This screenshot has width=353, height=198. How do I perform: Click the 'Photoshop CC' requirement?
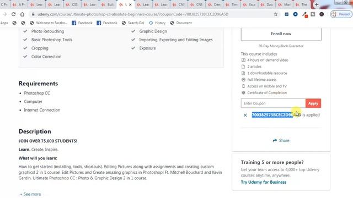tap(37, 93)
